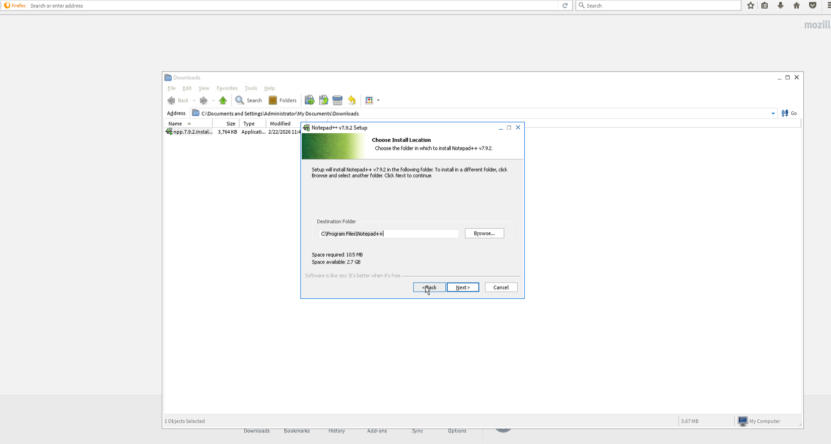Image resolution: width=831 pixels, height=444 pixels.
Task: Open the Firefox bookmarks list icon
Action: click(x=765, y=6)
